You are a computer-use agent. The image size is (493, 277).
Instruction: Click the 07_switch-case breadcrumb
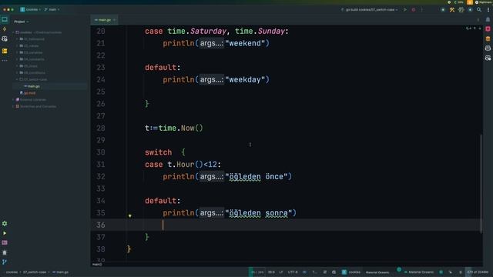(34, 272)
